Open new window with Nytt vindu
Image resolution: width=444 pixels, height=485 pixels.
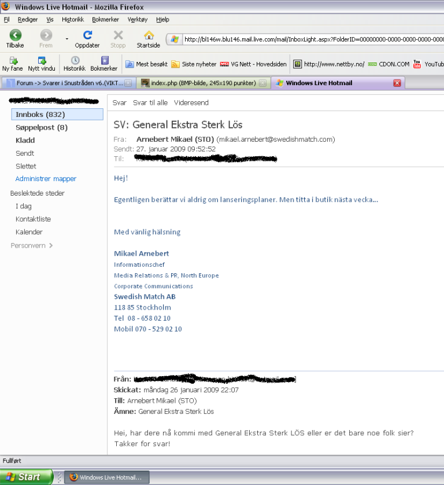point(42,64)
